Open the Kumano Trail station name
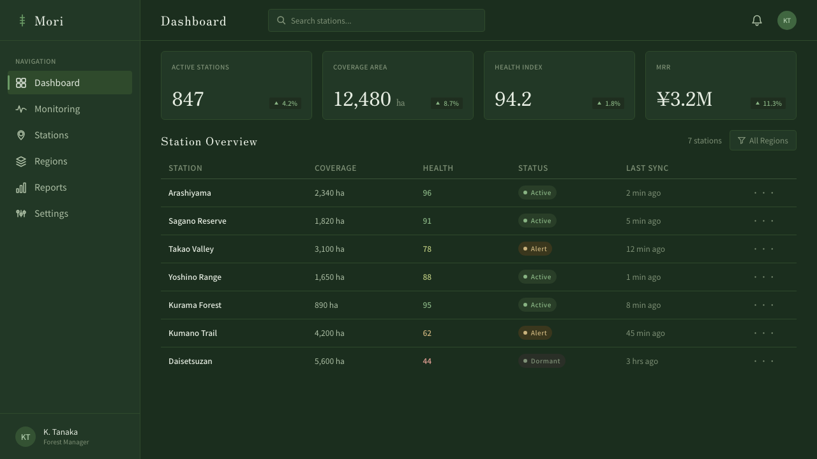 point(193,333)
